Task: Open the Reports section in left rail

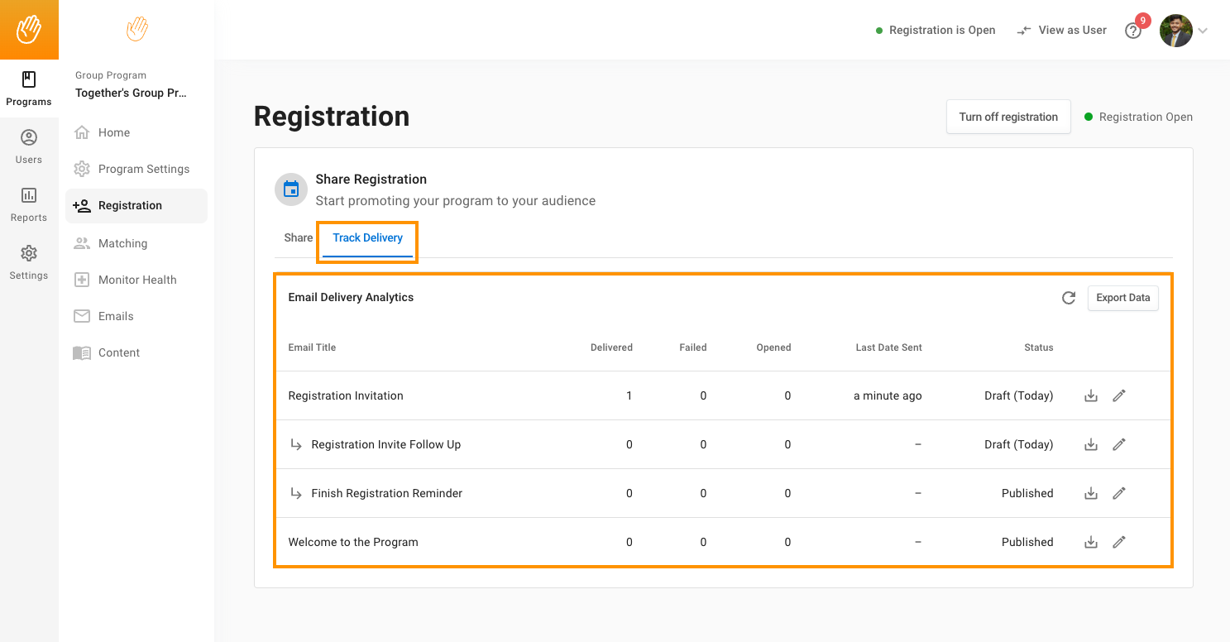Action: point(29,204)
